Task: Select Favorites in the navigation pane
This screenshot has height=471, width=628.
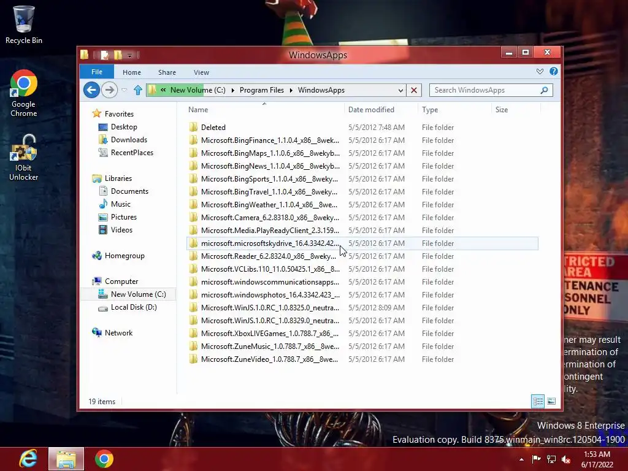Action: tap(119, 113)
